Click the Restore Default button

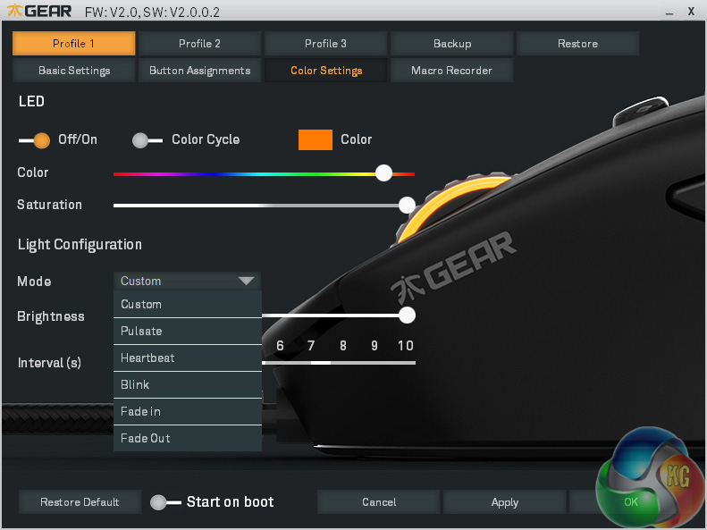[80, 502]
